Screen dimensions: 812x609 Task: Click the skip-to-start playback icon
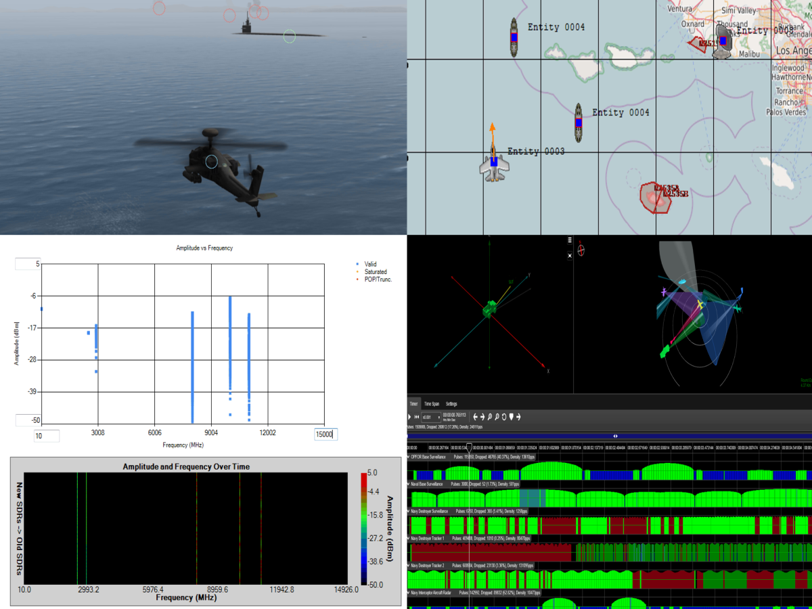click(416, 418)
